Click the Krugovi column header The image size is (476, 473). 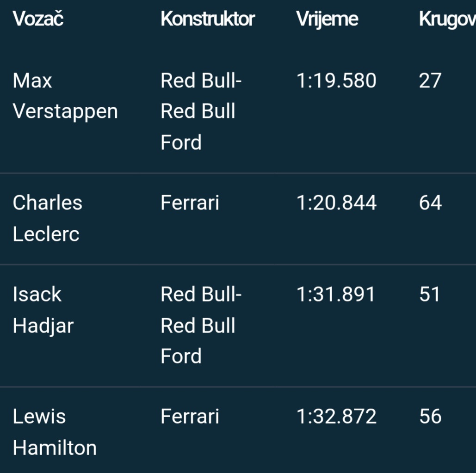click(447, 19)
